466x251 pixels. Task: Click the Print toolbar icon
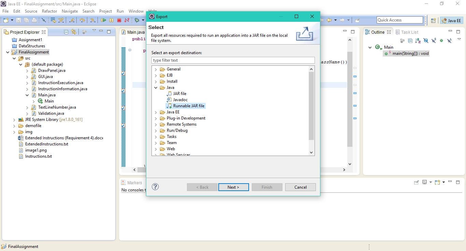(x=34, y=20)
